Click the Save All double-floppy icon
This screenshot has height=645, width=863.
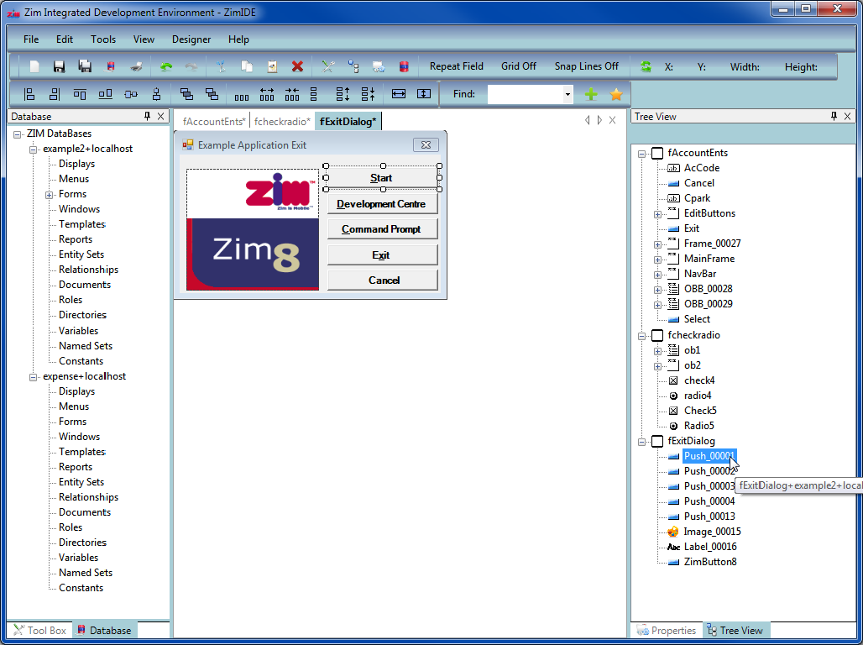pos(85,66)
